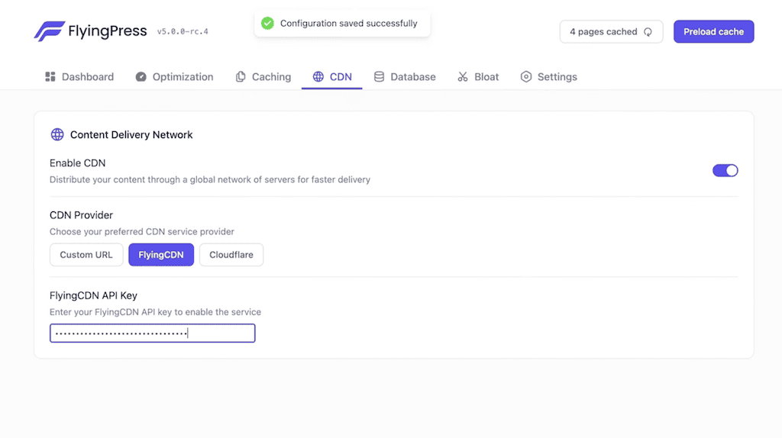Click the green success checkmark icon
782x438 pixels.
268,24
